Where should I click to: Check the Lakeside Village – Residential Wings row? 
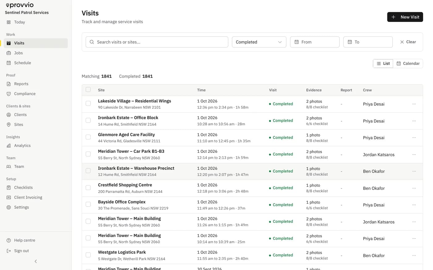coord(88,103)
